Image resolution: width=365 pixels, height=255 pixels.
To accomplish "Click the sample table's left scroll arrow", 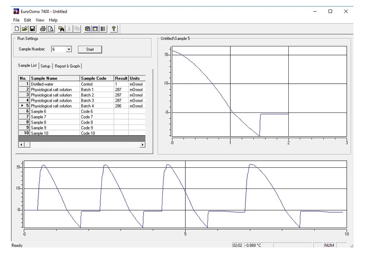I will click(21, 145).
